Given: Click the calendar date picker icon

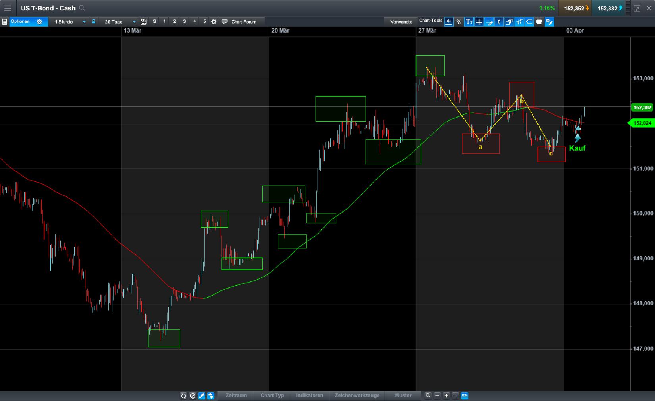Looking at the screenshot, I should pos(143,22).
